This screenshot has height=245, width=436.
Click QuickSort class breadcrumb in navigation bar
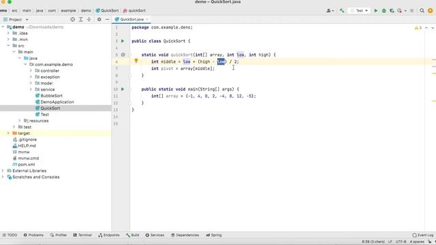coord(107,11)
